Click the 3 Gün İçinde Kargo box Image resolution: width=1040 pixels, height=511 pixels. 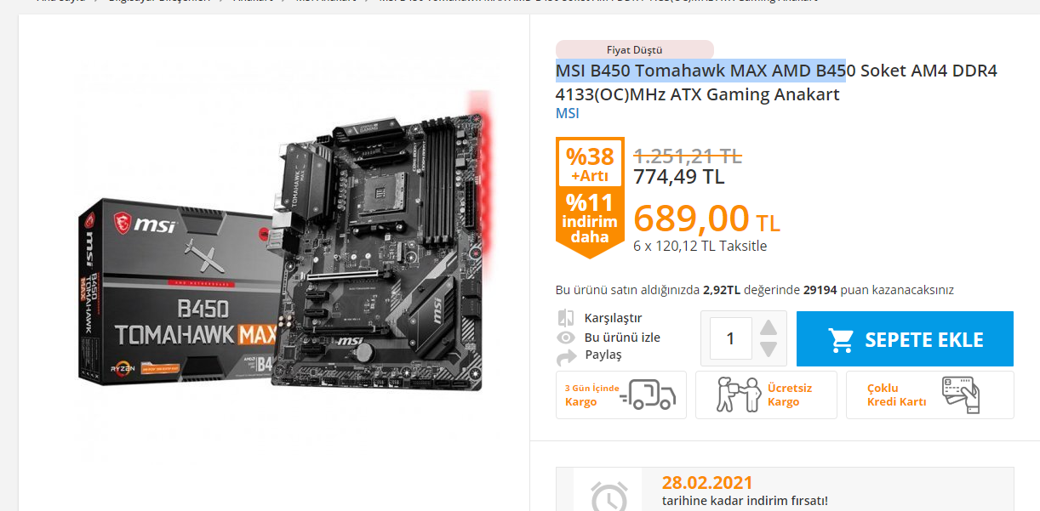(620, 395)
